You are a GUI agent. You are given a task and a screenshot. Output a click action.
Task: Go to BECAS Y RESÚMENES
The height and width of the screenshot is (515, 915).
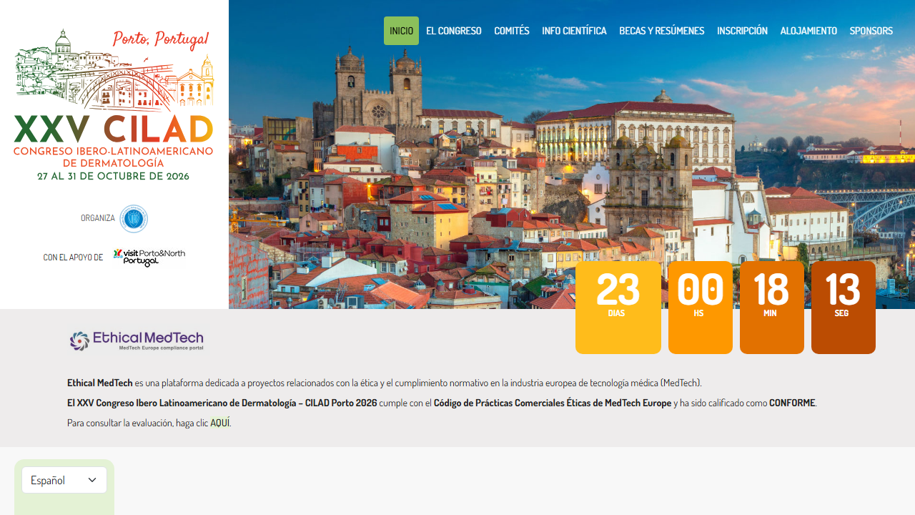click(662, 31)
